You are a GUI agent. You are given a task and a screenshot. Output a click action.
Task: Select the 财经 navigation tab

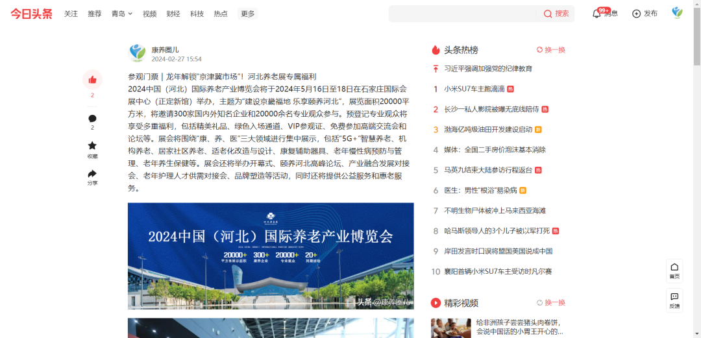click(173, 14)
